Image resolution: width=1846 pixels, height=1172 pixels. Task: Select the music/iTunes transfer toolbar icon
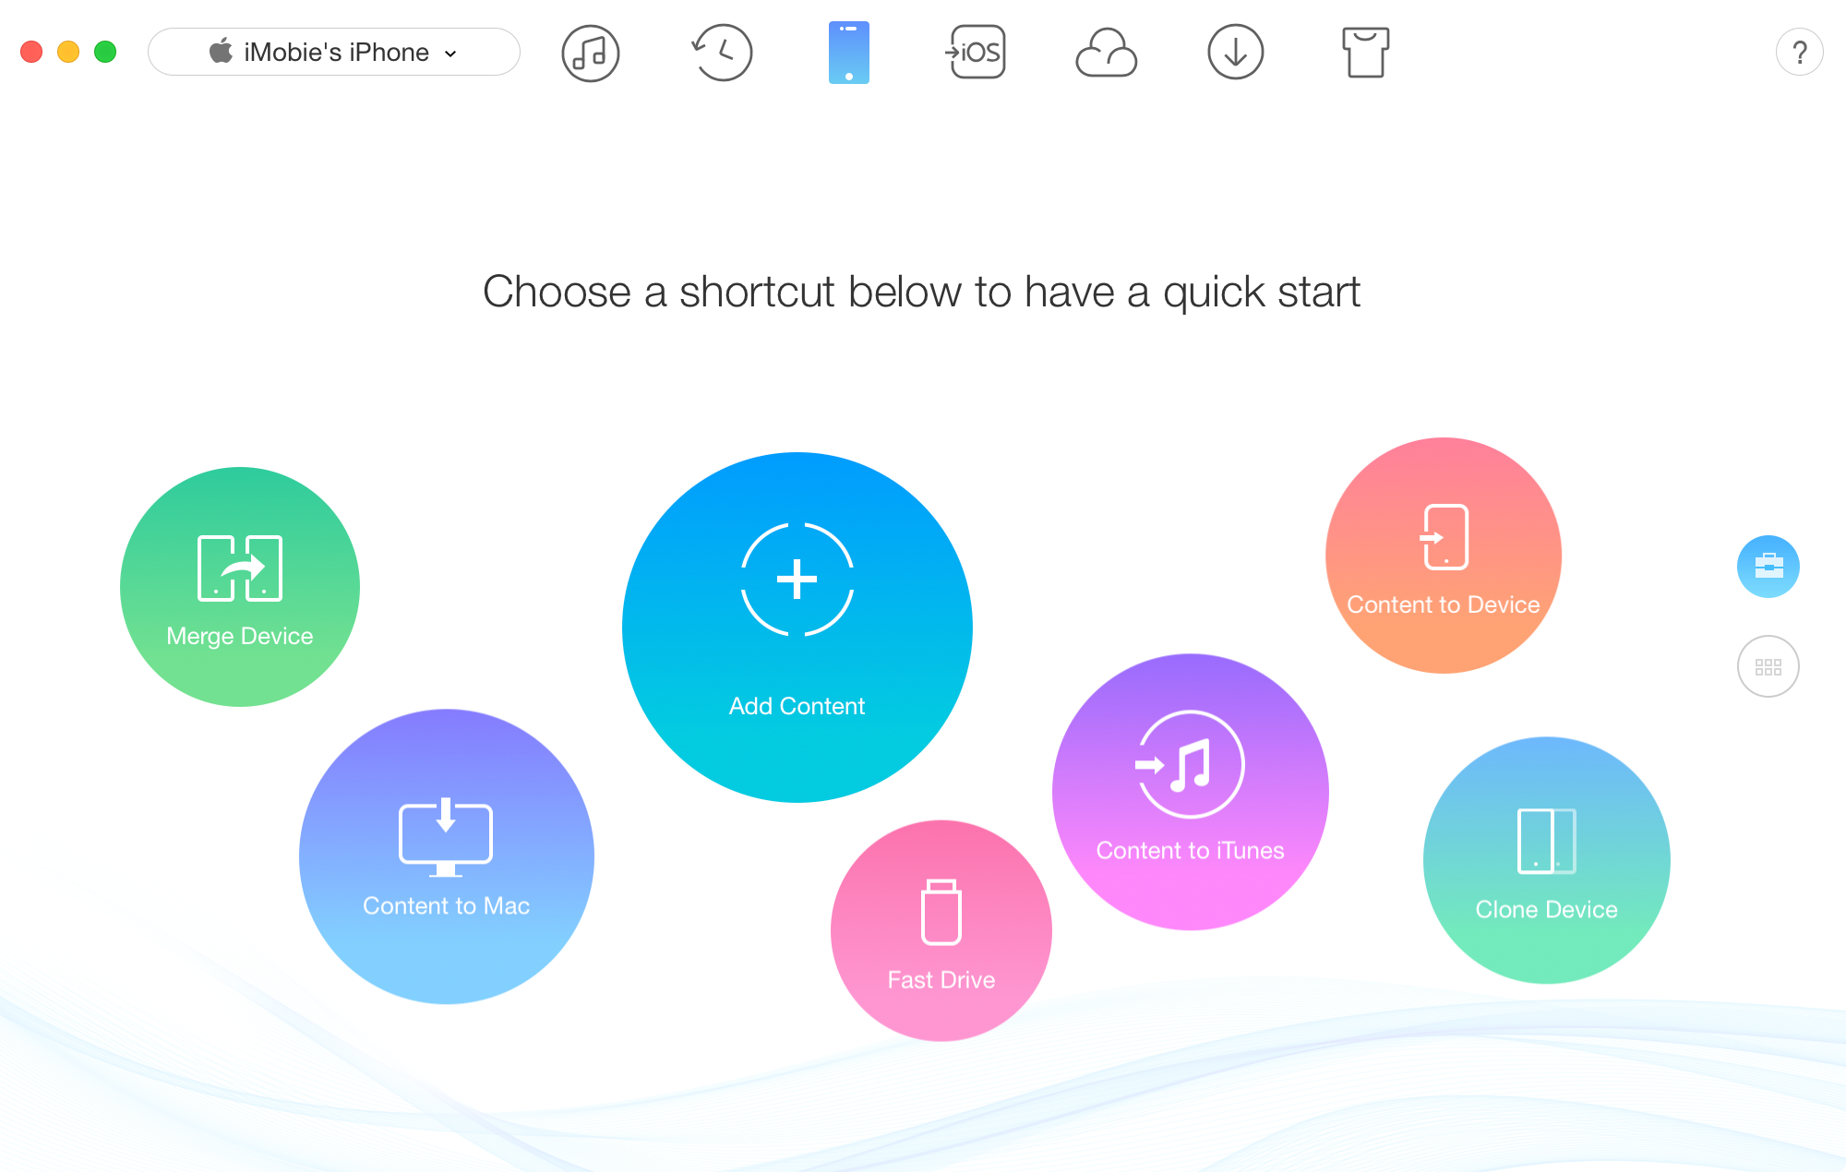click(587, 53)
